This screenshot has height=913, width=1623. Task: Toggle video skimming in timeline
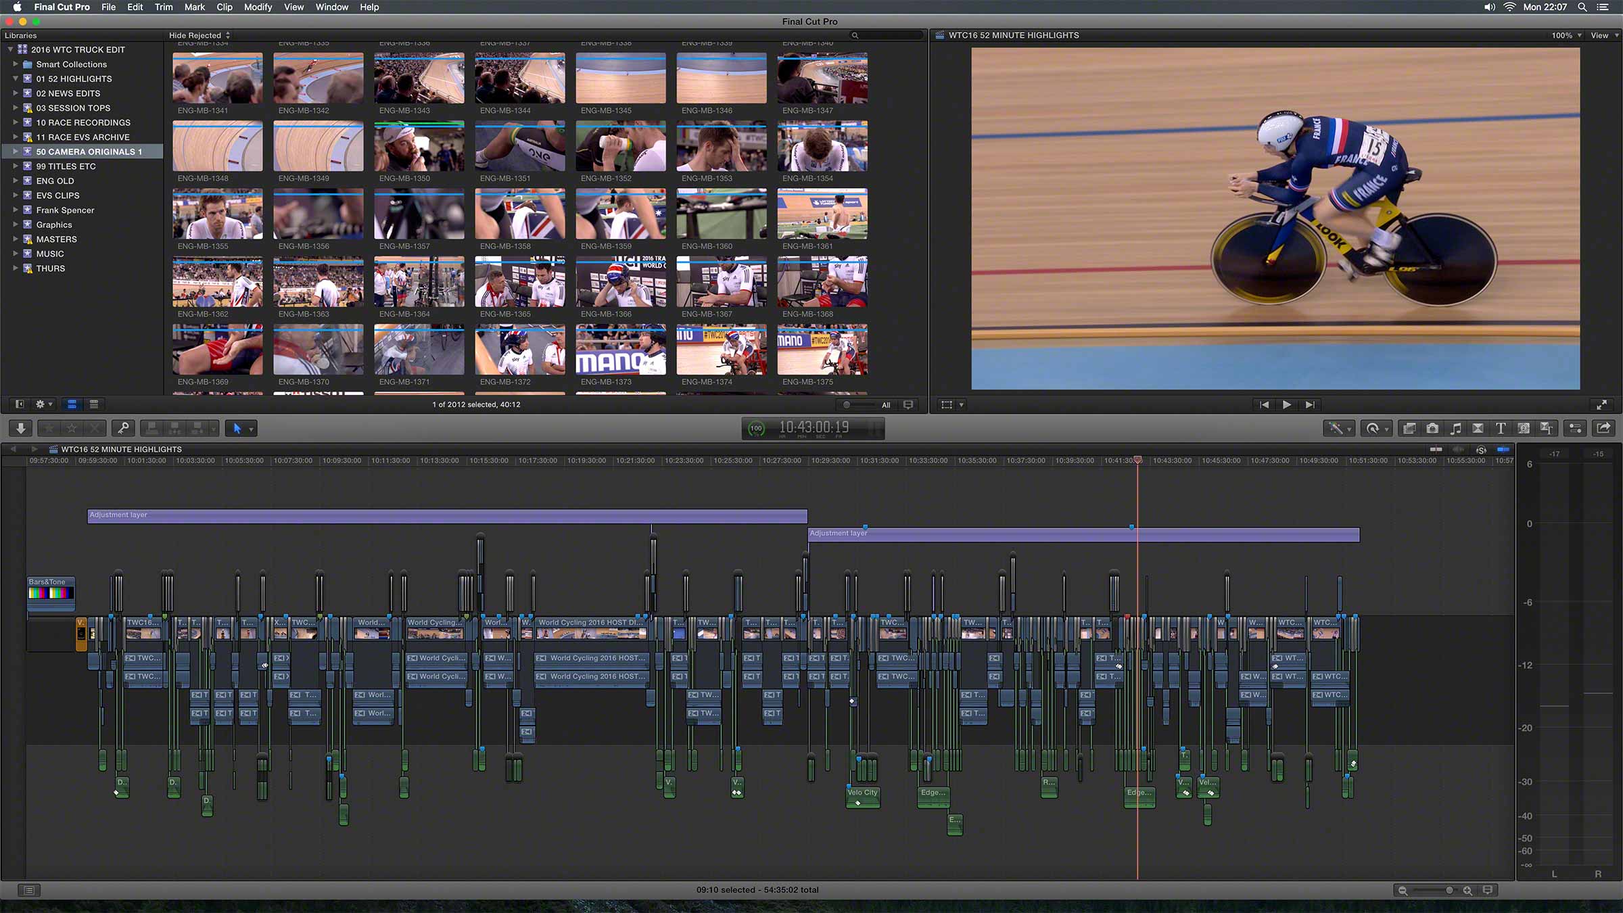pyautogui.click(x=1436, y=450)
